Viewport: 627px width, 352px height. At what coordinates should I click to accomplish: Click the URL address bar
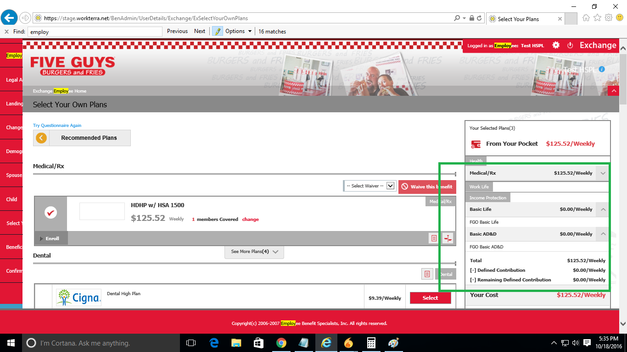point(243,18)
